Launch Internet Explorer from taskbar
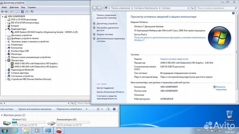The image size is (239, 134). (x=16, y=131)
